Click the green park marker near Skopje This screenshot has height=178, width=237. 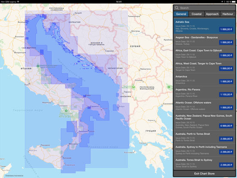pyautogui.click(x=134, y=87)
